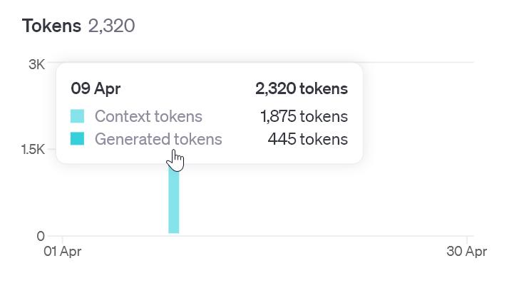Screen dimensions: 514x298
Task: Click the 0 y-axis label
Action: 41,236
